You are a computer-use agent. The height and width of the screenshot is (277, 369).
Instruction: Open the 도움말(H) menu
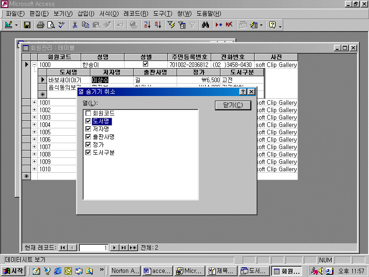[x=209, y=14]
